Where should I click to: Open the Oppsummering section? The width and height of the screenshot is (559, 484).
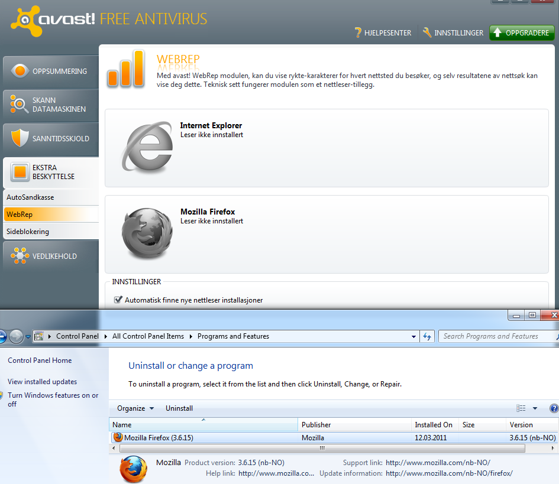click(x=51, y=72)
